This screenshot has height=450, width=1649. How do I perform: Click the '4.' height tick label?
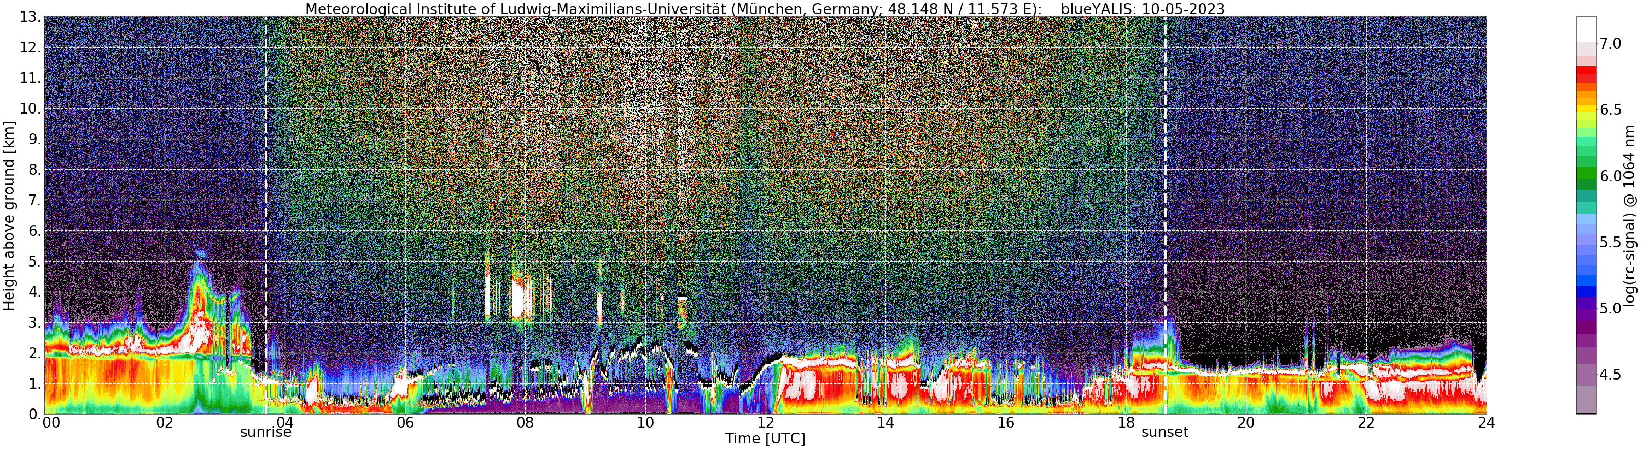tap(35, 292)
